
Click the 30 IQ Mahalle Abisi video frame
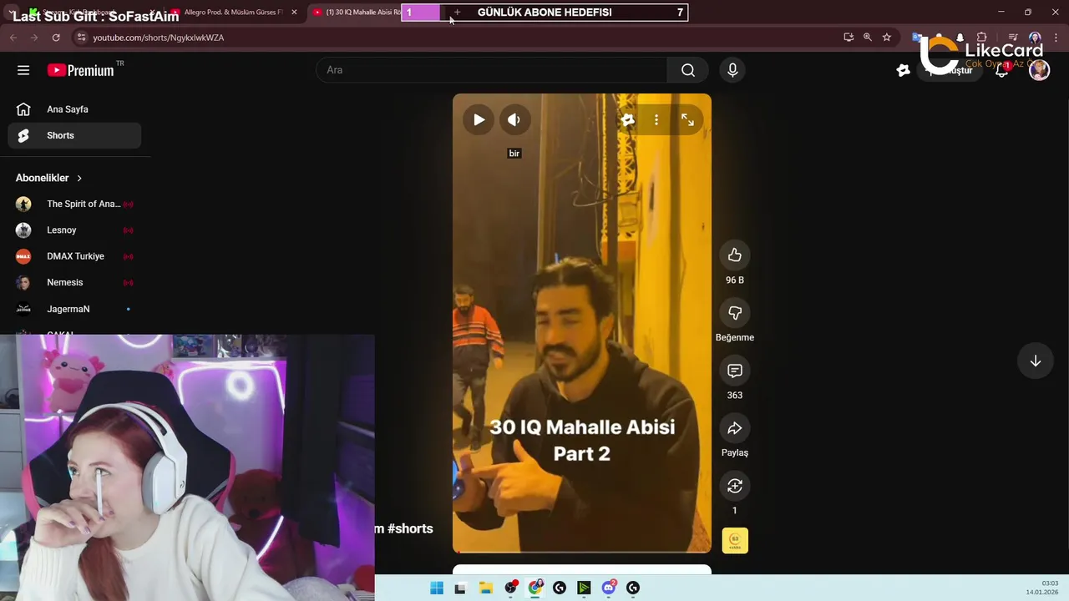(x=582, y=323)
